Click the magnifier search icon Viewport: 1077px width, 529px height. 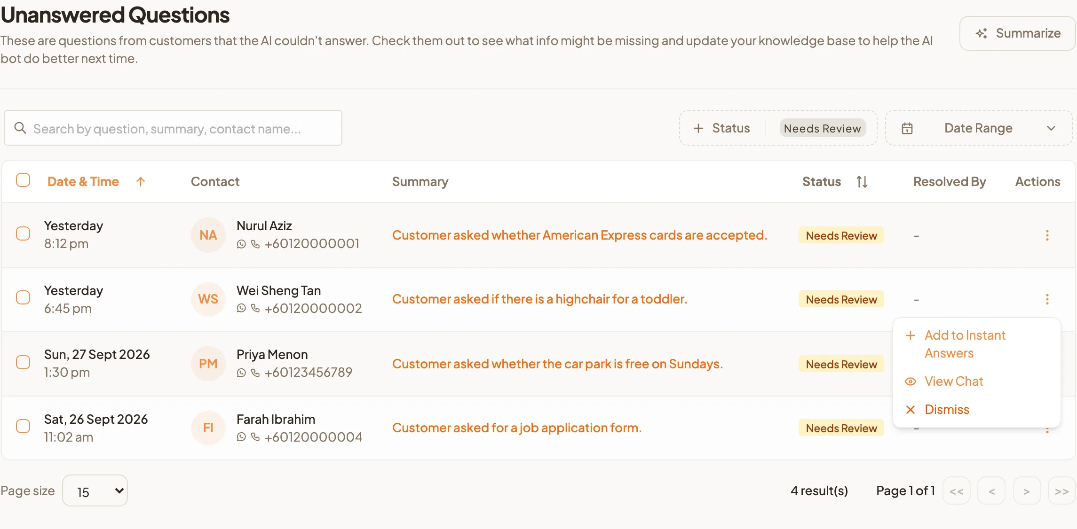[x=20, y=128]
